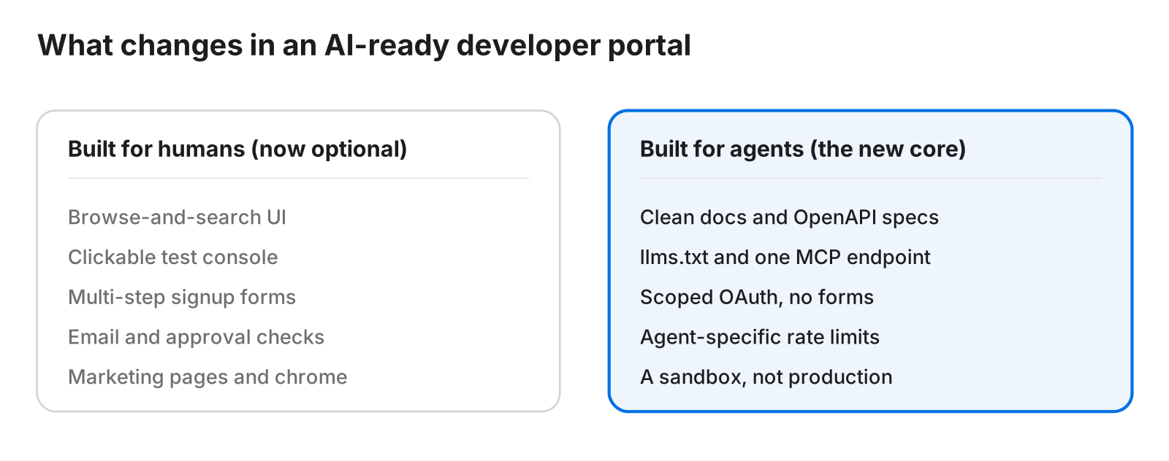
Task: Click 'Scoped OAuth, no forms' list item
Action: tap(757, 297)
